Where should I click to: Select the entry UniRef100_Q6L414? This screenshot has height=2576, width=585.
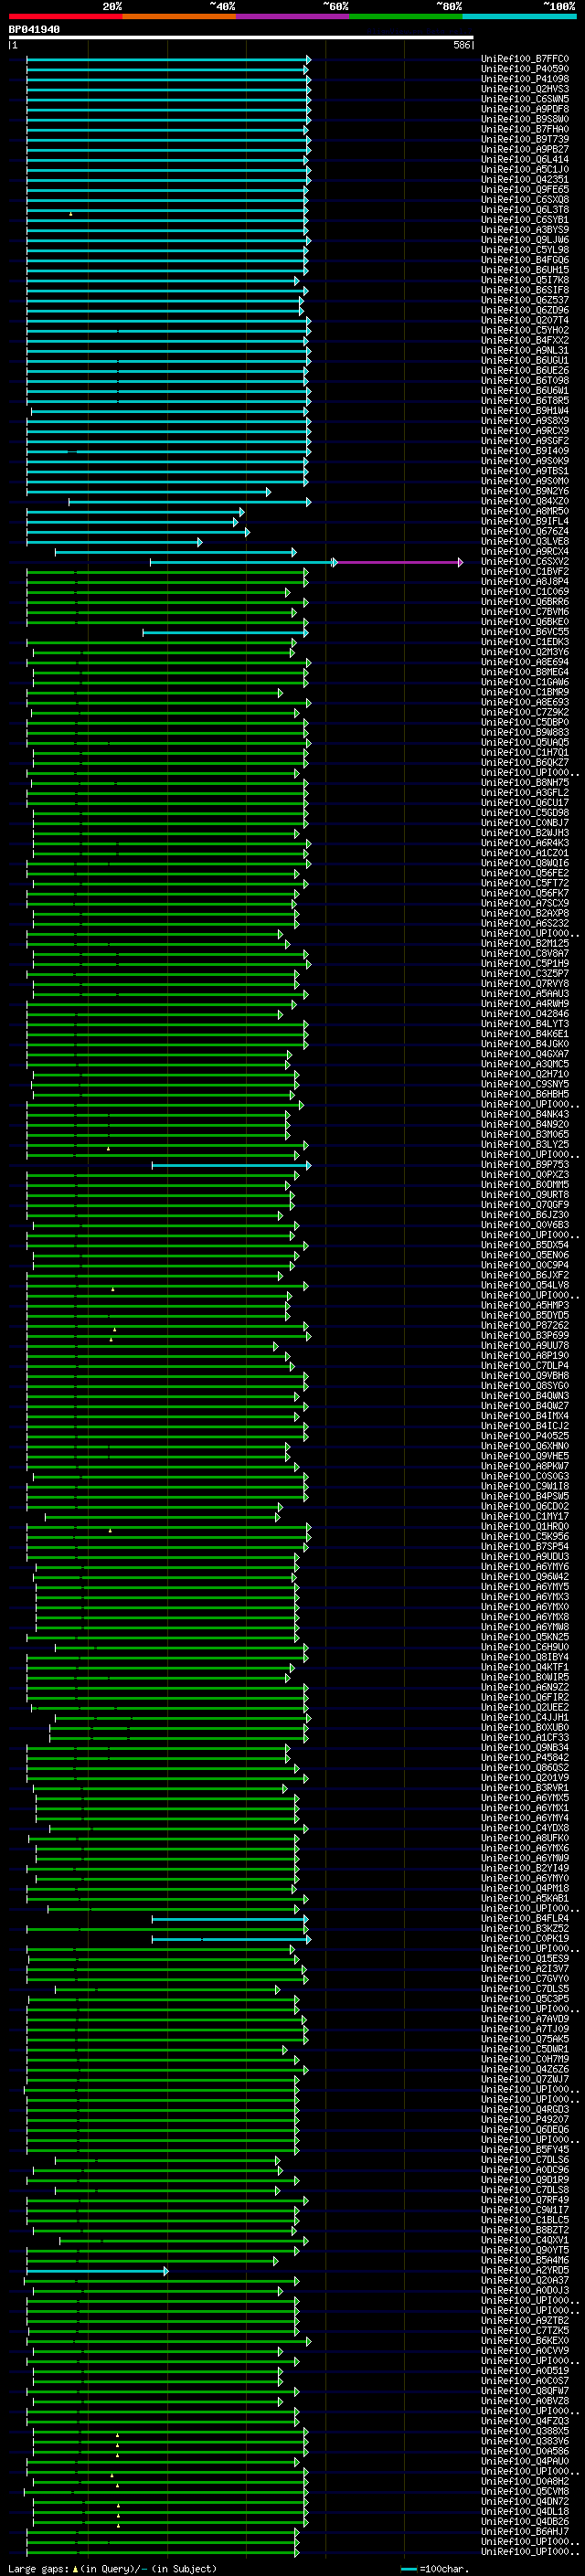click(525, 160)
